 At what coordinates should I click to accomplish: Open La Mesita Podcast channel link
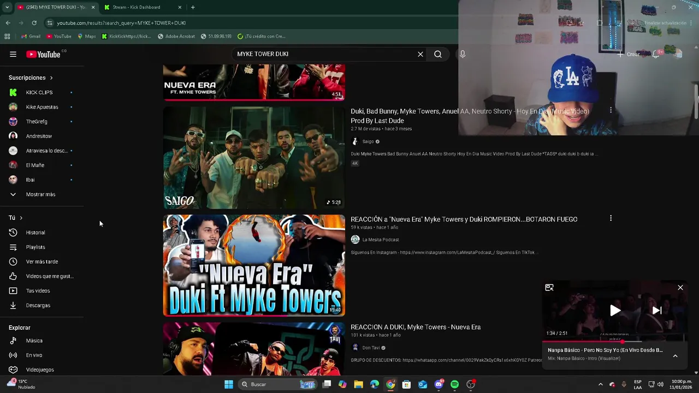tap(381, 240)
